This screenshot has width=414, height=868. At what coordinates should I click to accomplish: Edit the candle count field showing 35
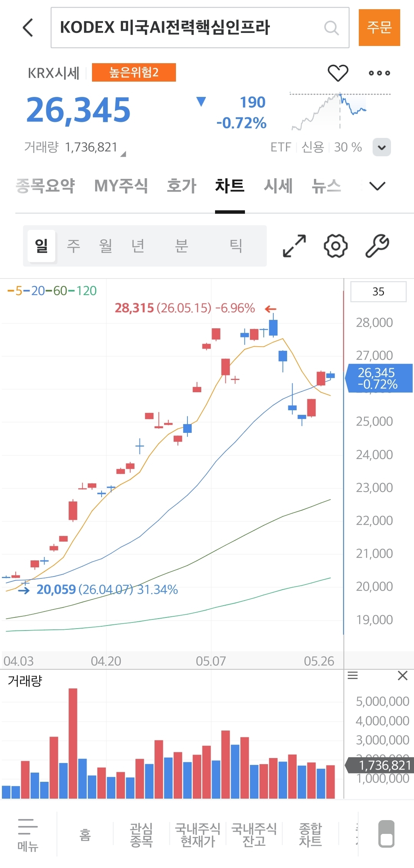(x=378, y=292)
